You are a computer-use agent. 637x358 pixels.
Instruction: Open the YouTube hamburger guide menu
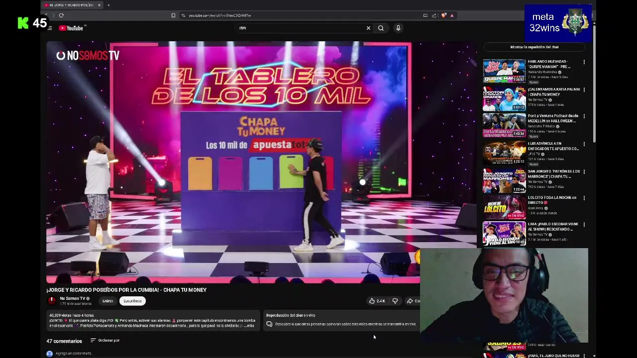coord(50,28)
